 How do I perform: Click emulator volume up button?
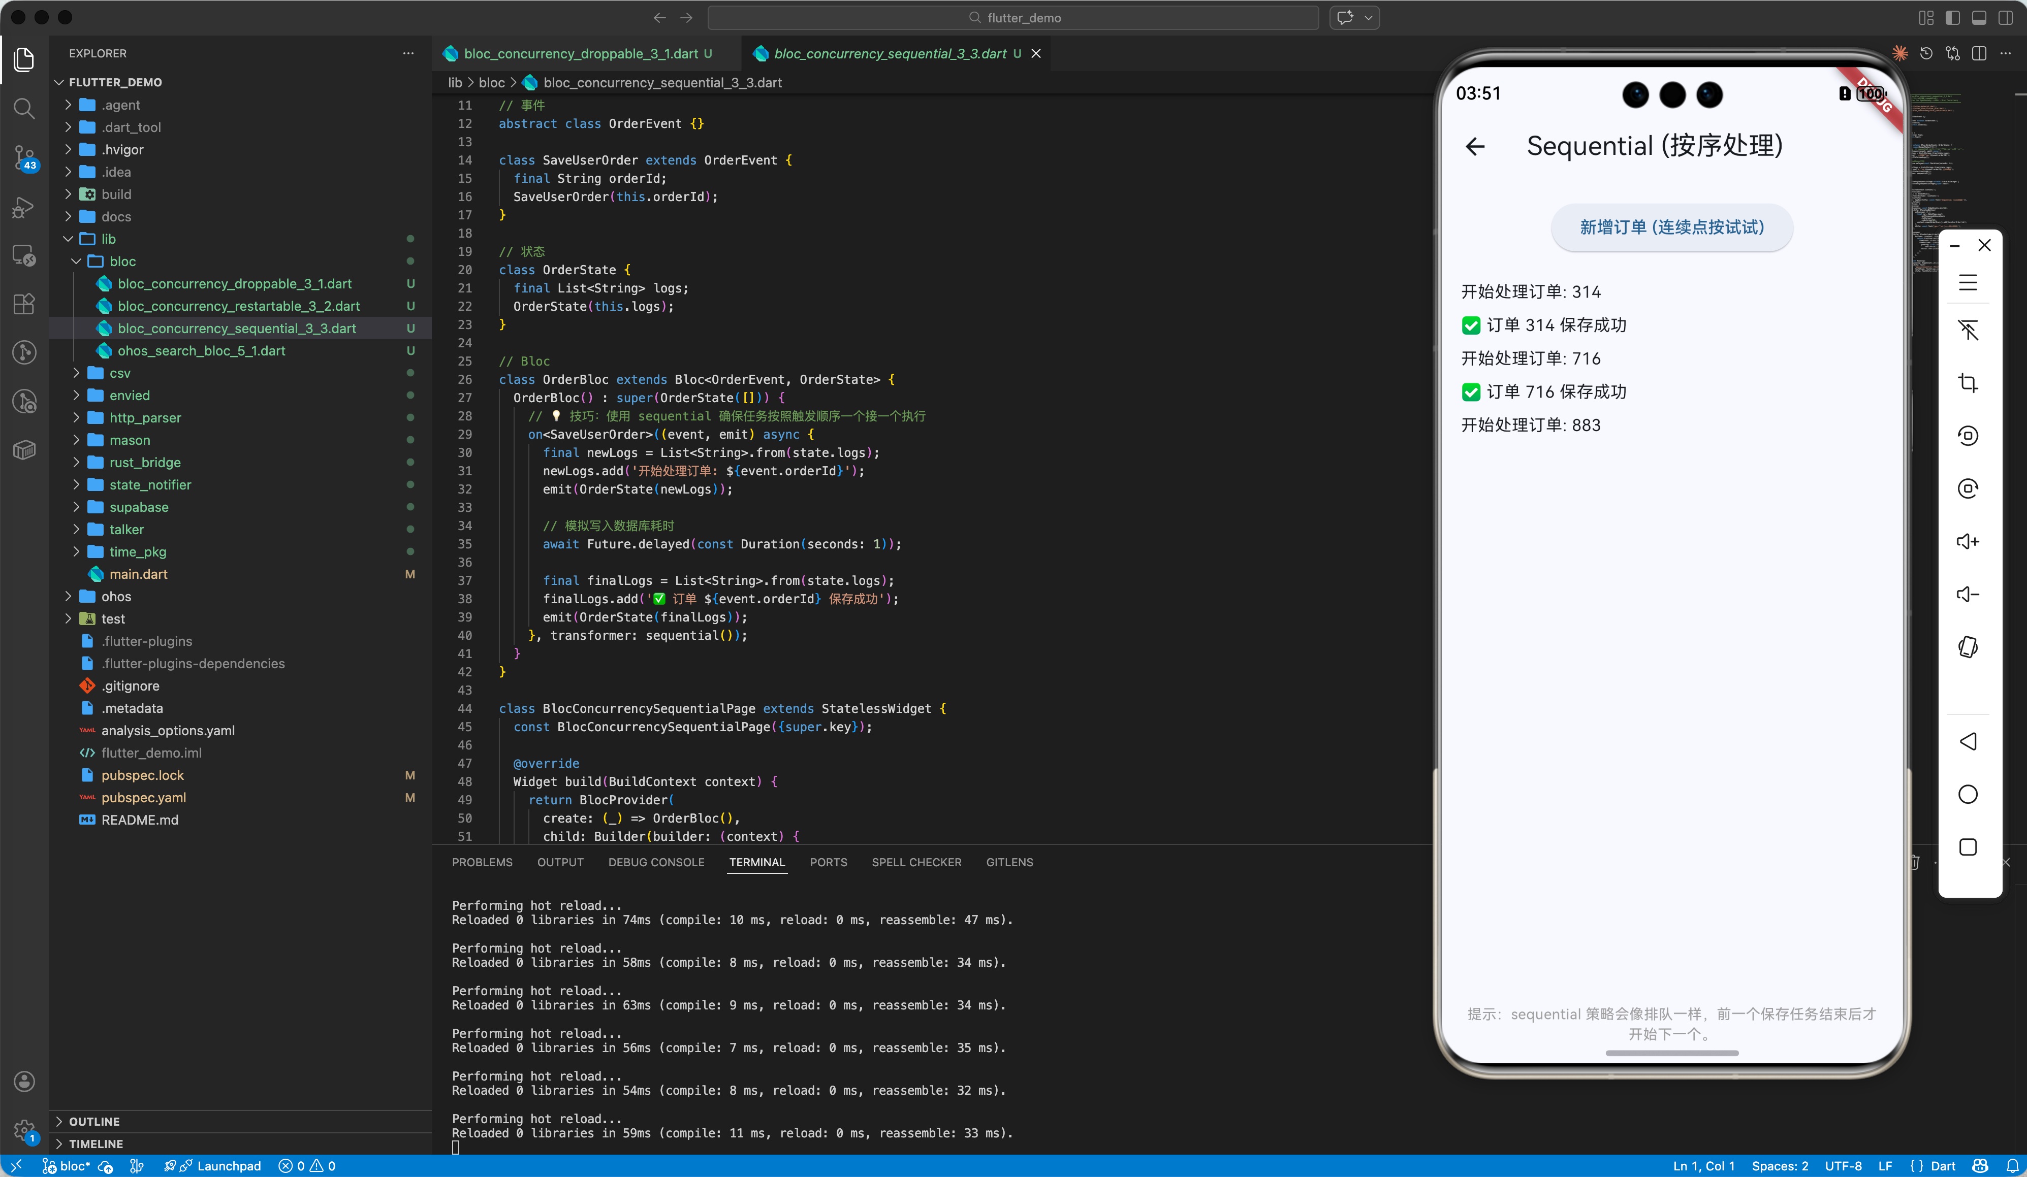1968,542
